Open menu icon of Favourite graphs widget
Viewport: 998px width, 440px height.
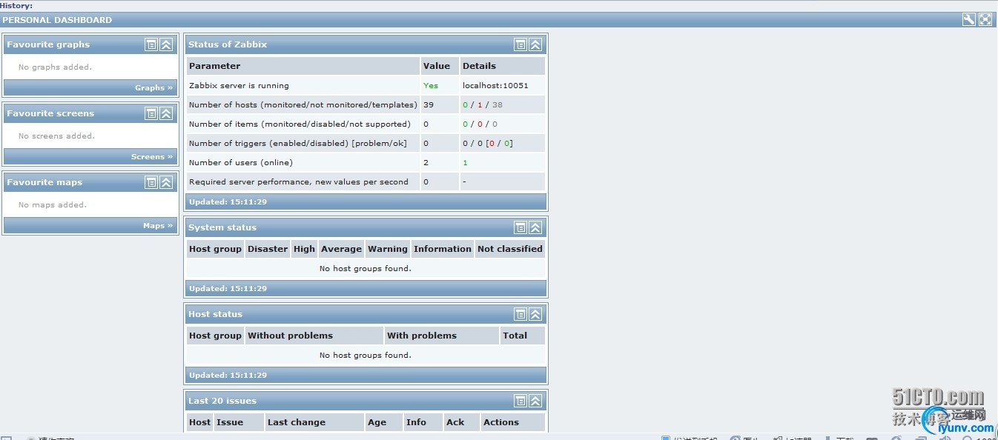coord(151,44)
